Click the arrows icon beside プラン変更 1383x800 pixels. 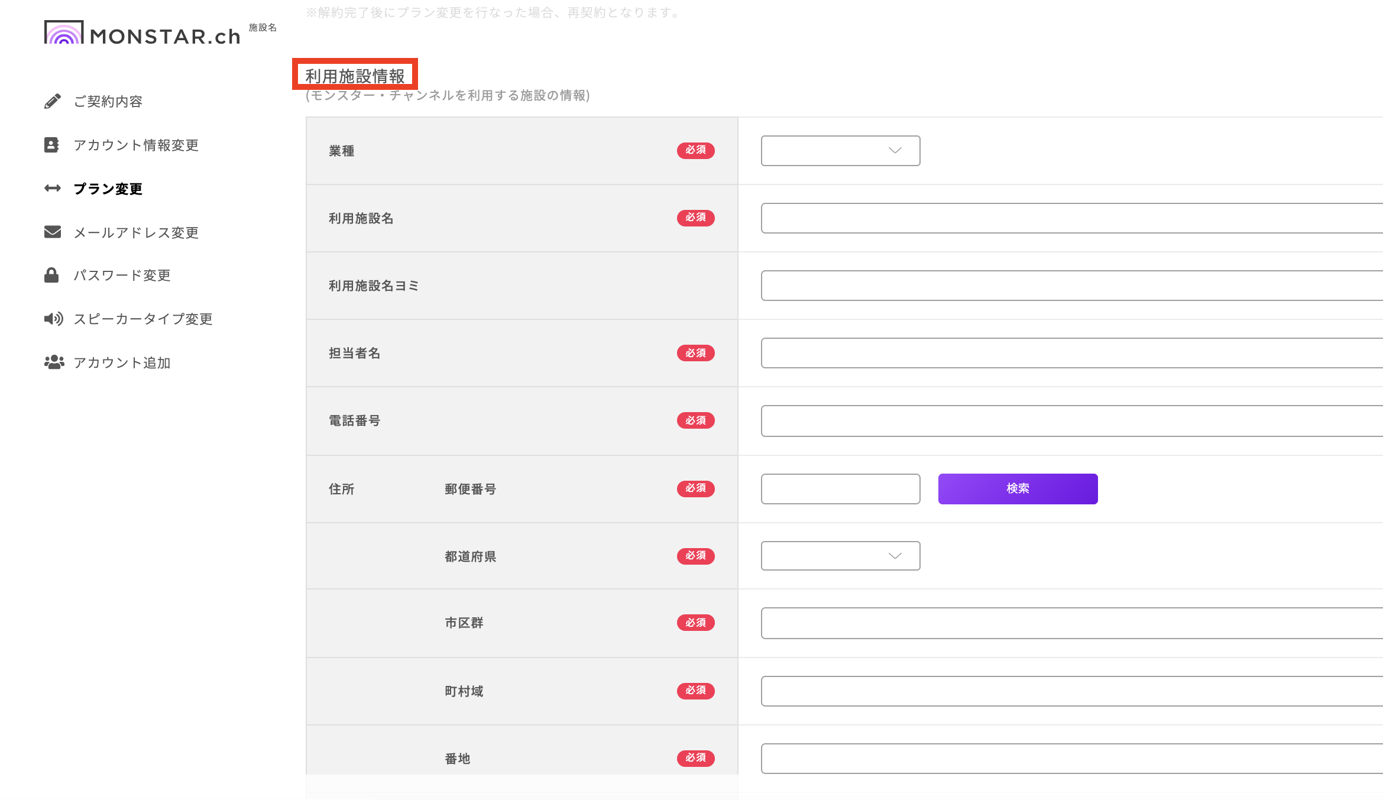(x=52, y=189)
